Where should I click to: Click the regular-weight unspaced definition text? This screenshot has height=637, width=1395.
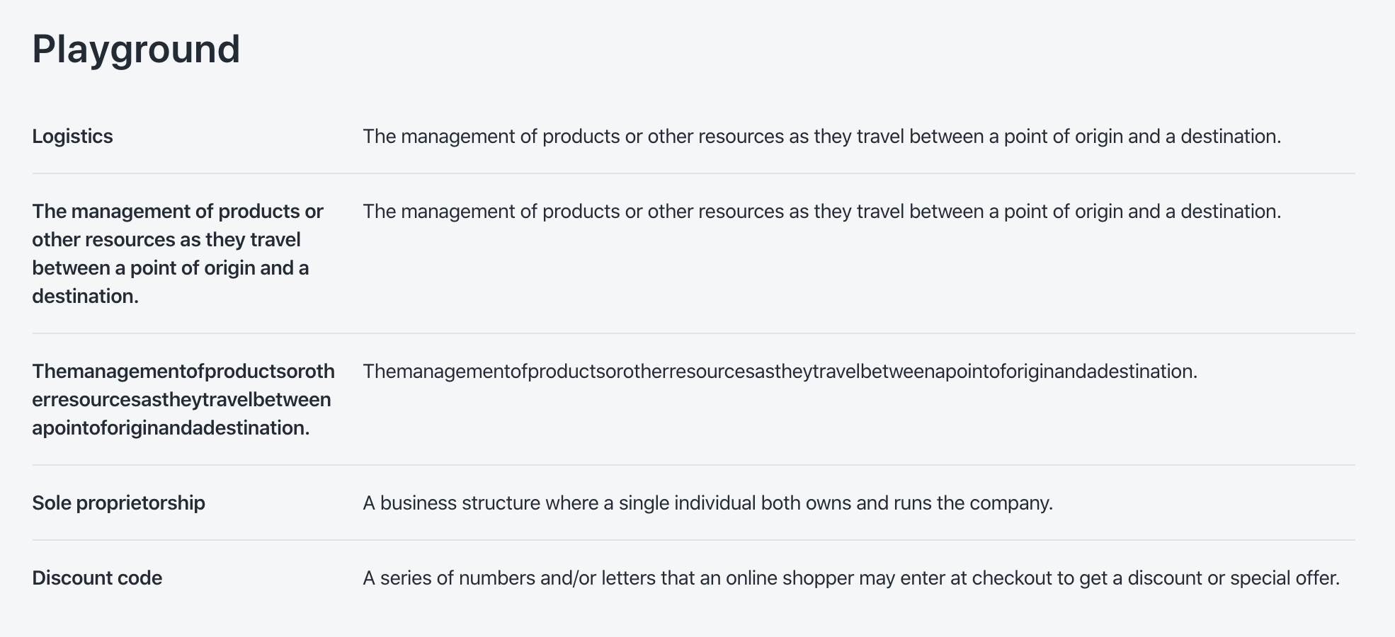(780, 372)
